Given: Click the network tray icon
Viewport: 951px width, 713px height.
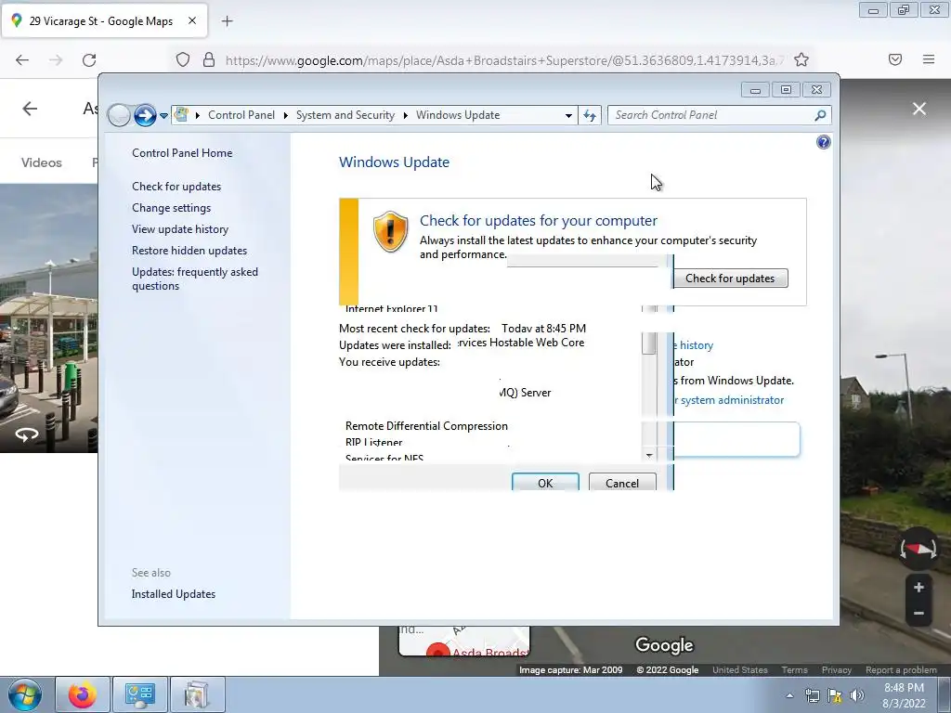Looking at the screenshot, I should [812, 695].
